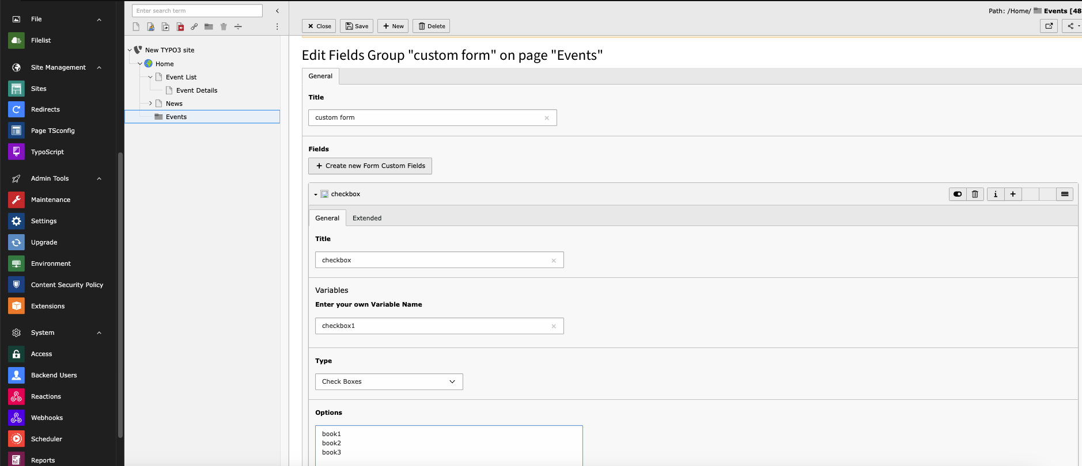Image resolution: width=1082 pixels, height=466 pixels.
Task: Click the link page type icon in page tree toolbar
Action: coord(194,26)
